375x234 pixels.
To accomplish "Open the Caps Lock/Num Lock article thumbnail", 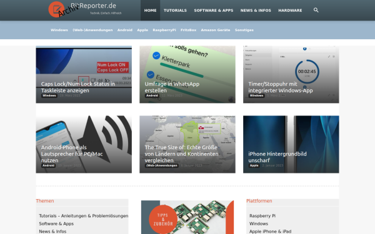I will [84, 74].
